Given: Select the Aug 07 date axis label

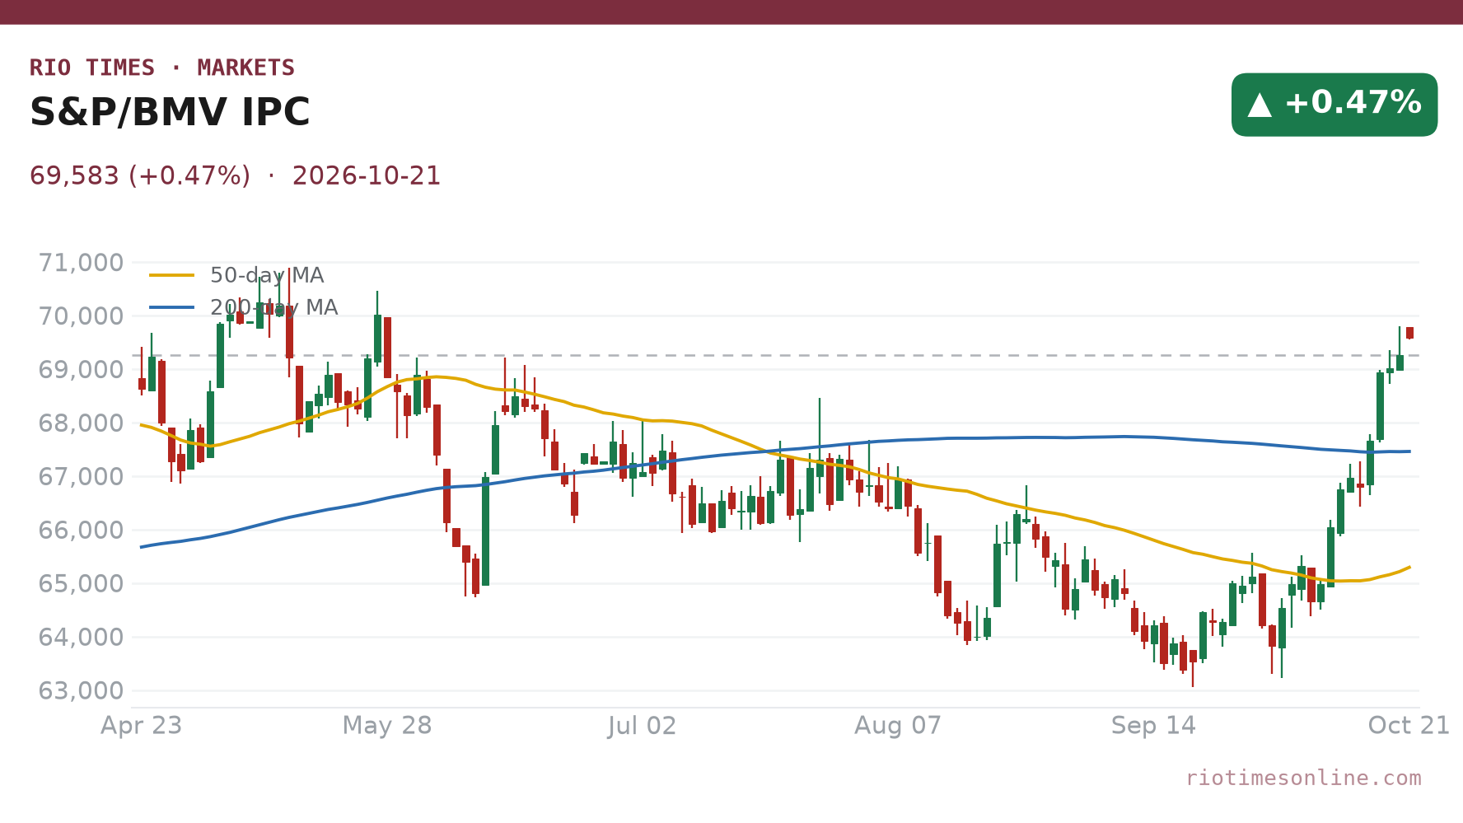Looking at the screenshot, I should pyautogui.click(x=898, y=726).
